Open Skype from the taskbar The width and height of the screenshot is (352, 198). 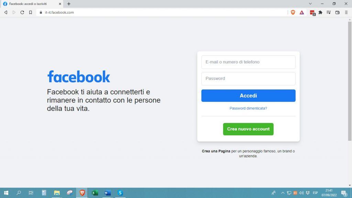tap(120, 193)
